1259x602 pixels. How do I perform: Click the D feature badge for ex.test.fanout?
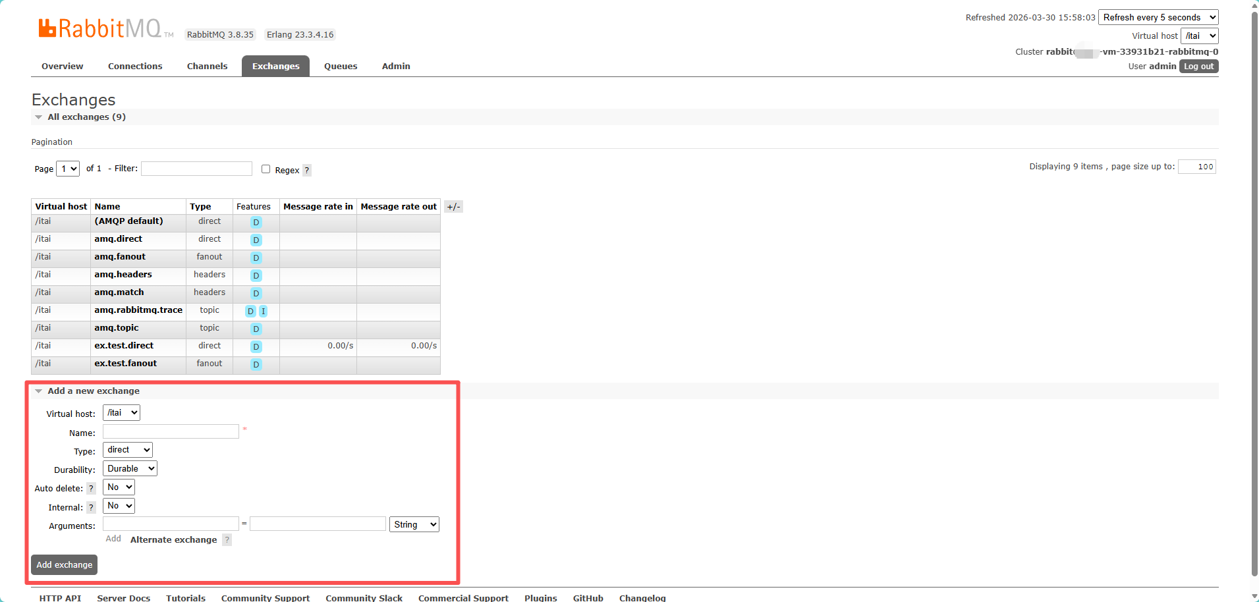click(x=256, y=365)
